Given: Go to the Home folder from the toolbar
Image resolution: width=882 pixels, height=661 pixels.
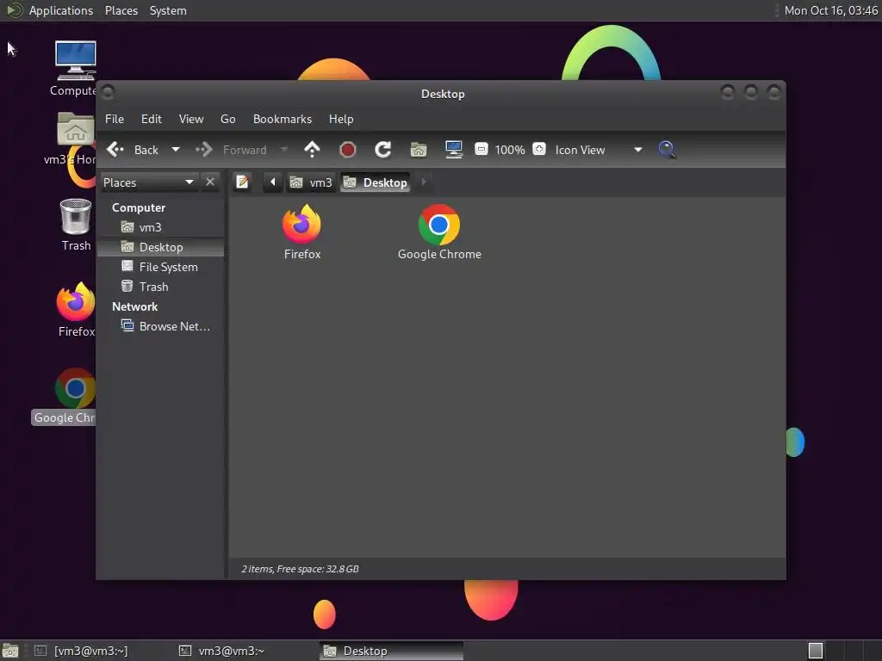Looking at the screenshot, I should [x=419, y=150].
